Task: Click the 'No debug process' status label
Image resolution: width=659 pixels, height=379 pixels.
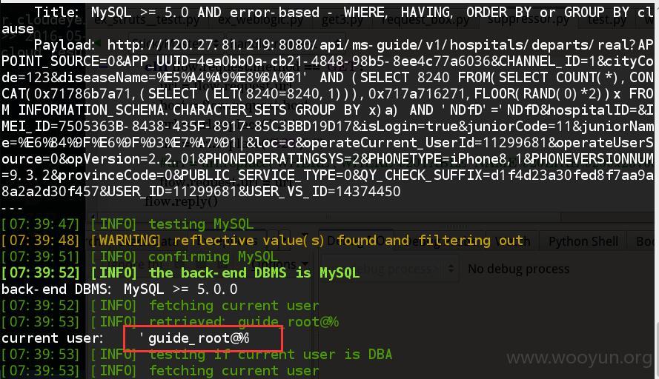Action: click(x=519, y=269)
